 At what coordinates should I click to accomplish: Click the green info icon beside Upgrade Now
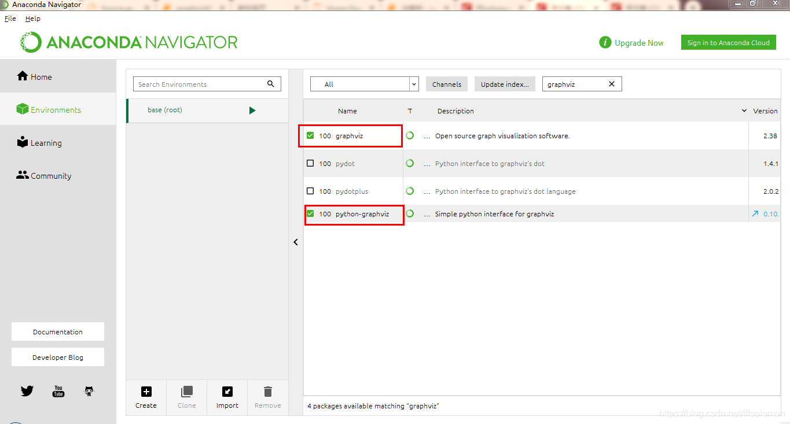(605, 42)
